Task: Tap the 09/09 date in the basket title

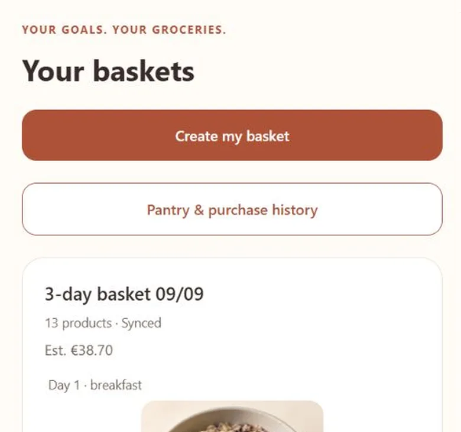Action: pyautogui.click(x=180, y=294)
